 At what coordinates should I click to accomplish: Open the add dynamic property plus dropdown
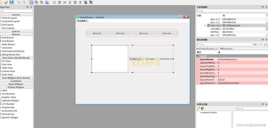(255, 45)
